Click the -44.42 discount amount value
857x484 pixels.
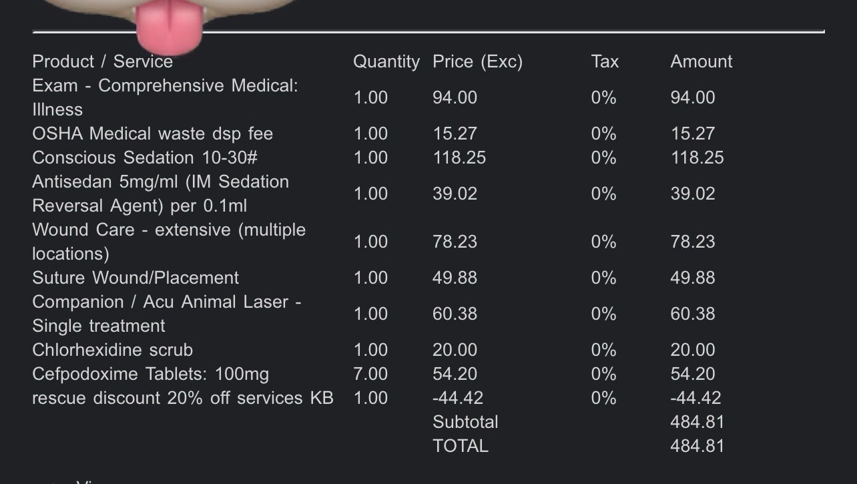click(x=695, y=398)
